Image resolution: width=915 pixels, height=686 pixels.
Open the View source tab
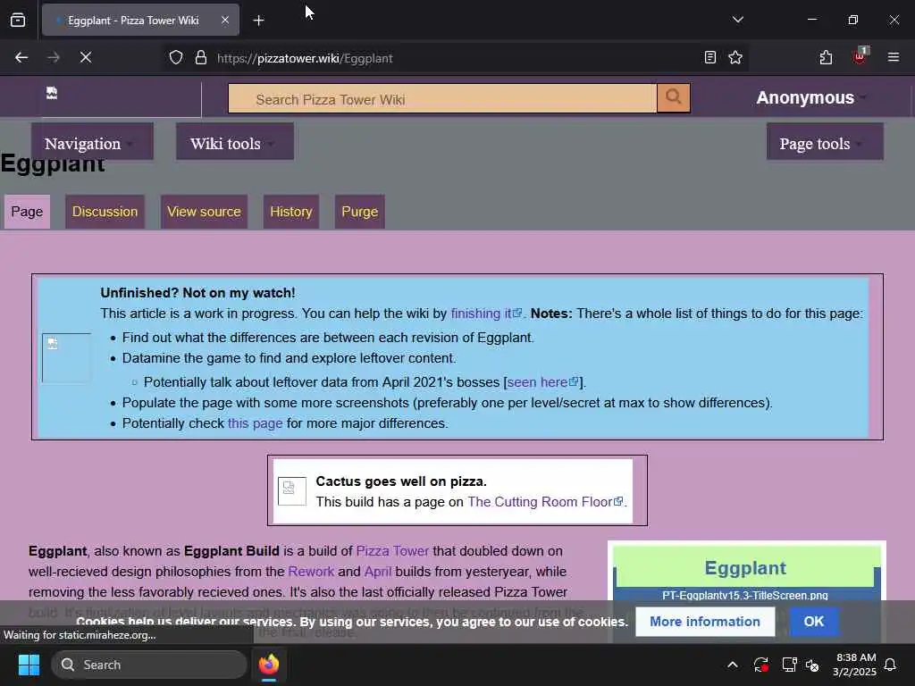(x=205, y=211)
